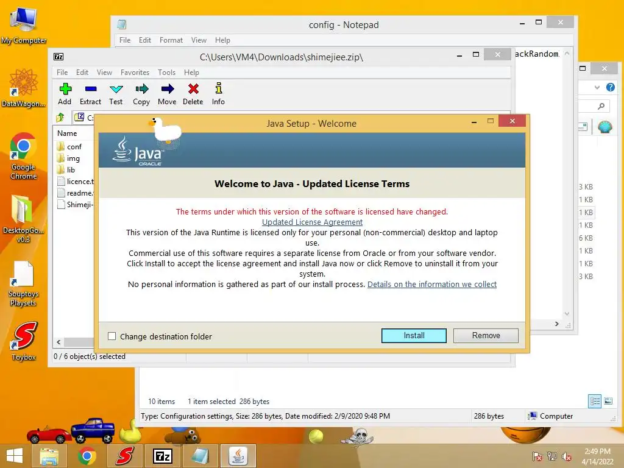Open Edit menu in 7-Zip
Screen dimensions: 624x468
pos(82,73)
